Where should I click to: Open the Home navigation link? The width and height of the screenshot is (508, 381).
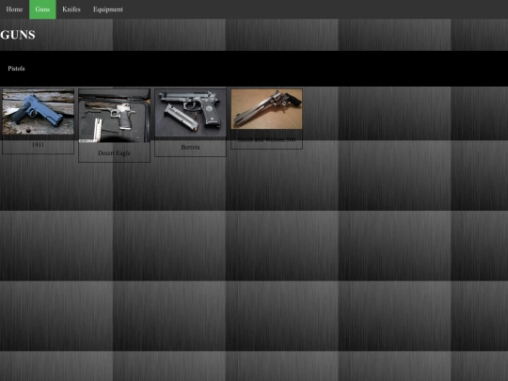(x=14, y=9)
